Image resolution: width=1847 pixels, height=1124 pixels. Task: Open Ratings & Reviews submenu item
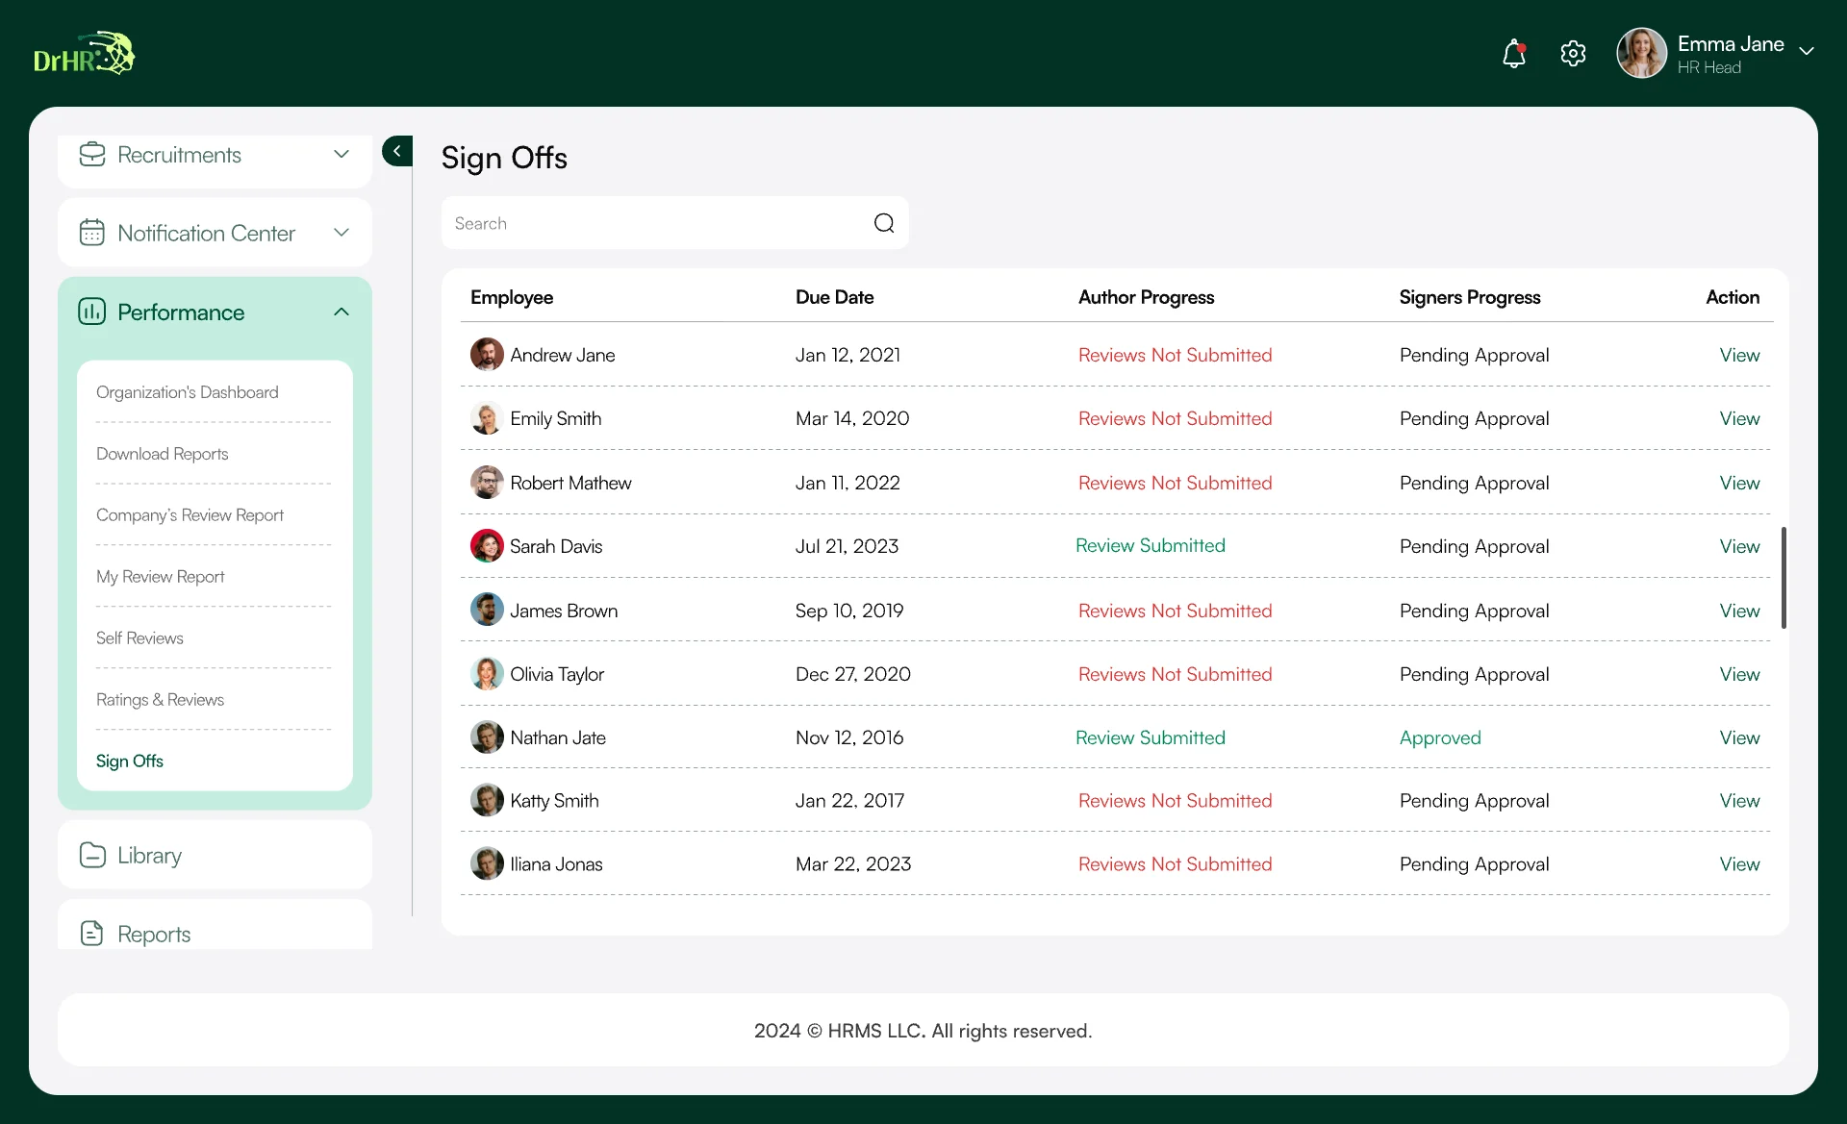click(161, 700)
